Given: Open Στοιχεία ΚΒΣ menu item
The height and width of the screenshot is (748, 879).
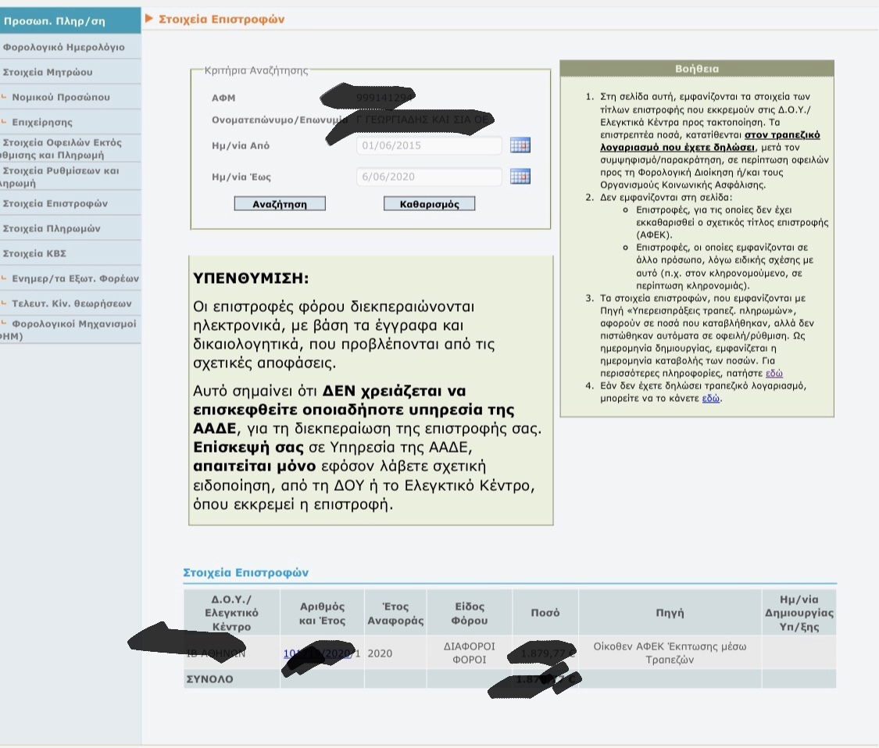Looking at the screenshot, I should [35, 254].
